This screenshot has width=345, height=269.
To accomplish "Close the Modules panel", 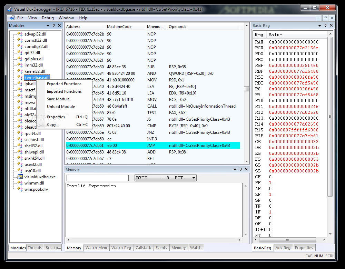I will click(x=59, y=26).
